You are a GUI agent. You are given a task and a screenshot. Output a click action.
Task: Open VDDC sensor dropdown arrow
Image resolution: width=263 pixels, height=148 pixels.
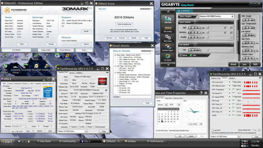coord(229,115)
